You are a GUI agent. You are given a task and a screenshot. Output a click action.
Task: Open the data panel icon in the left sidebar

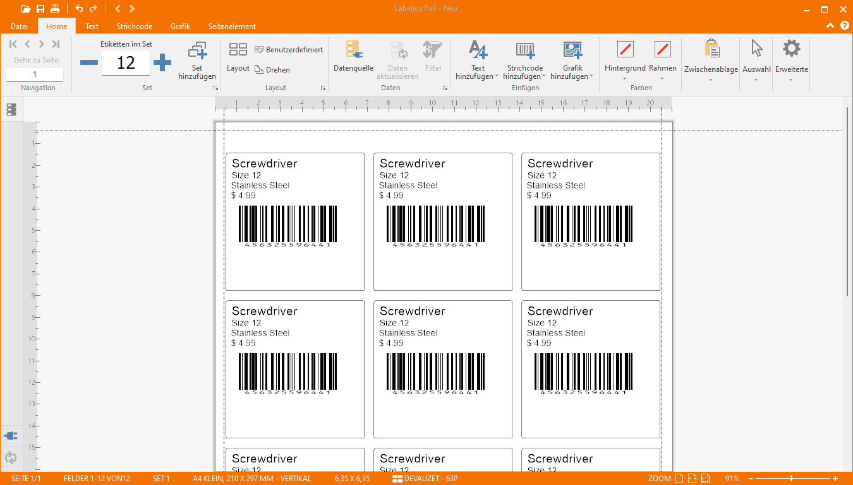(x=11, y=110)
